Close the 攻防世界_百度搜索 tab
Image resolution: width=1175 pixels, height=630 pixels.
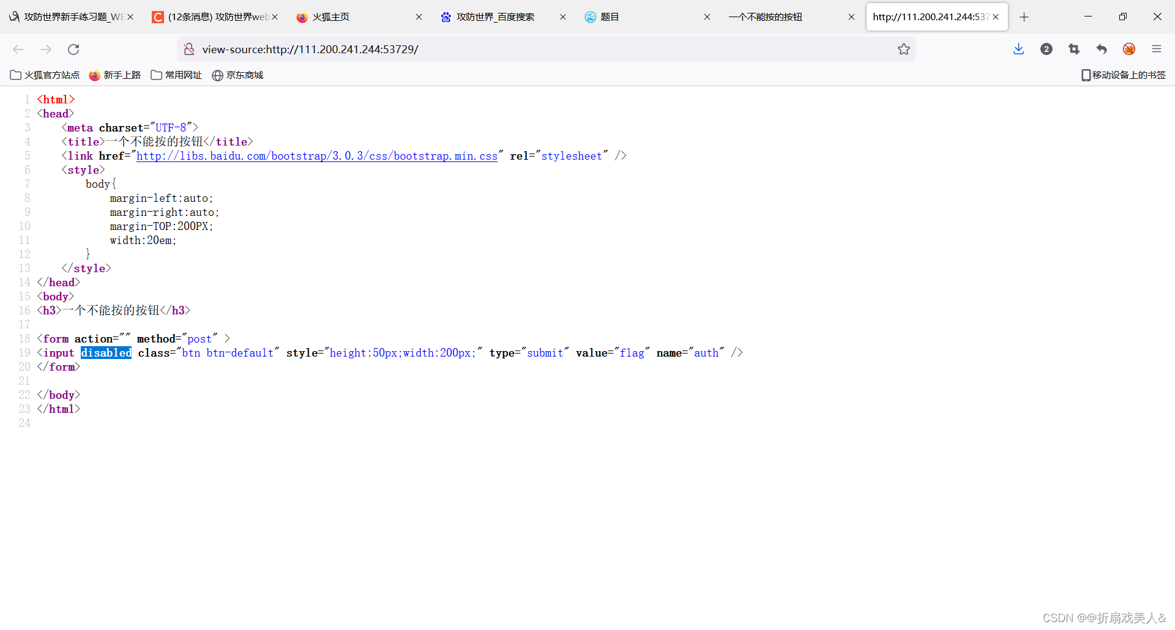pyautogui.click(x=563, y=17)
